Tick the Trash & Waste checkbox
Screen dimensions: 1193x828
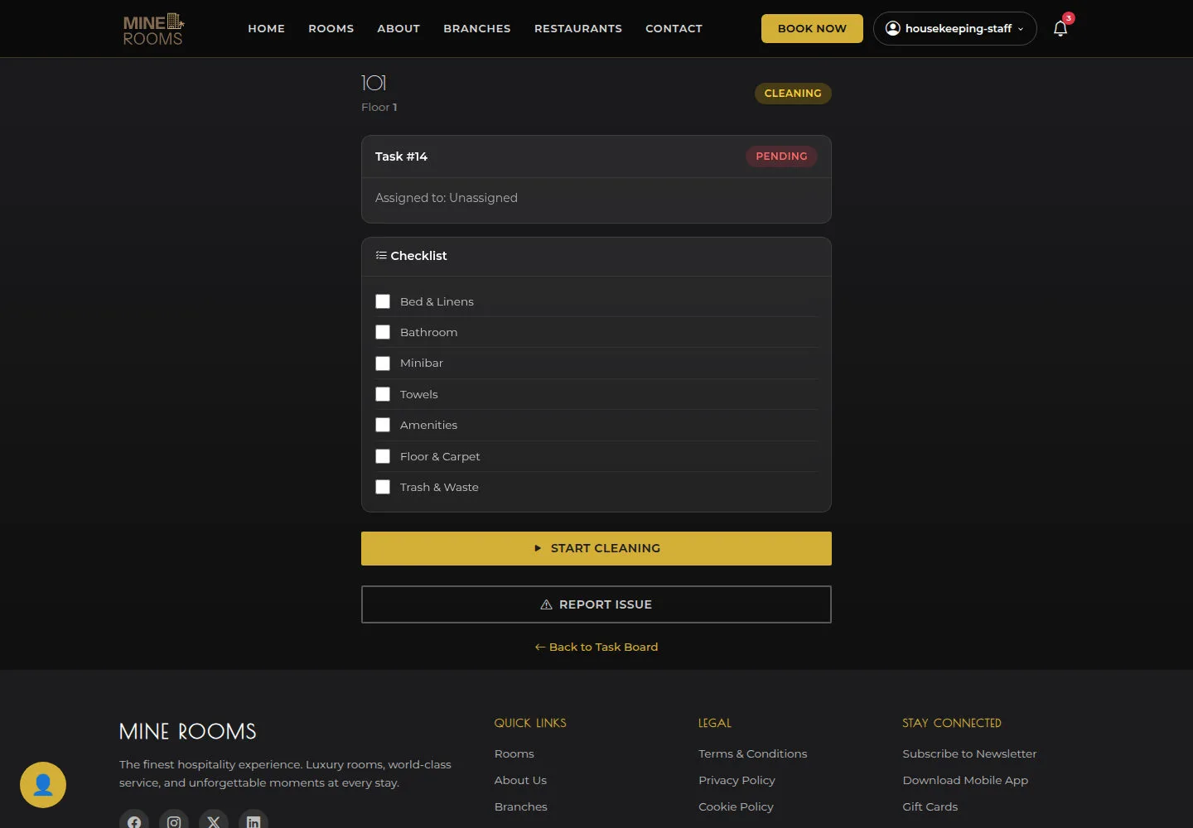(383, 487)
